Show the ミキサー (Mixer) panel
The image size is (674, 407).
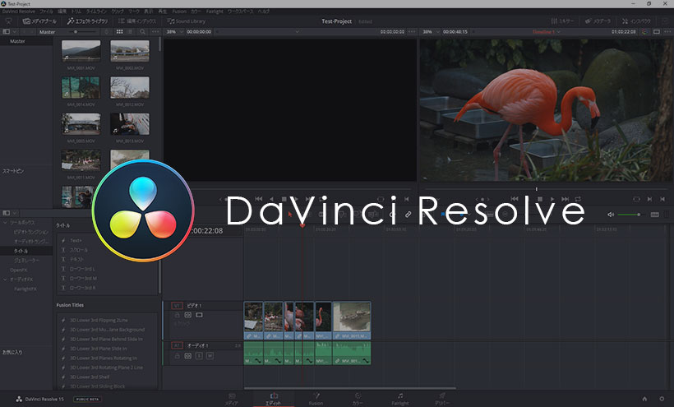point(563,21)
